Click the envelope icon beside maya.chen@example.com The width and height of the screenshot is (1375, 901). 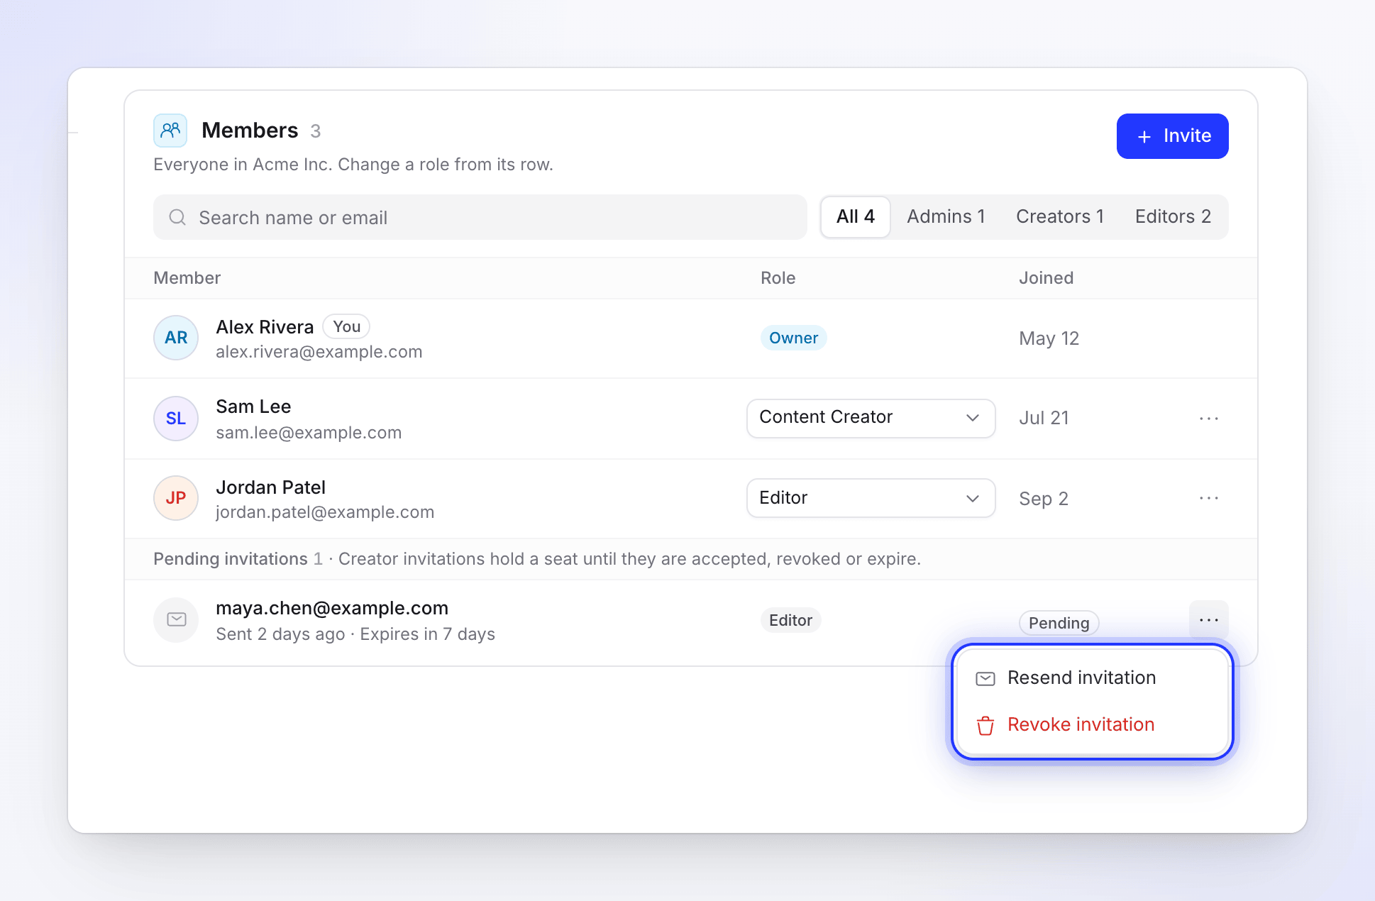tap(176, 620)
